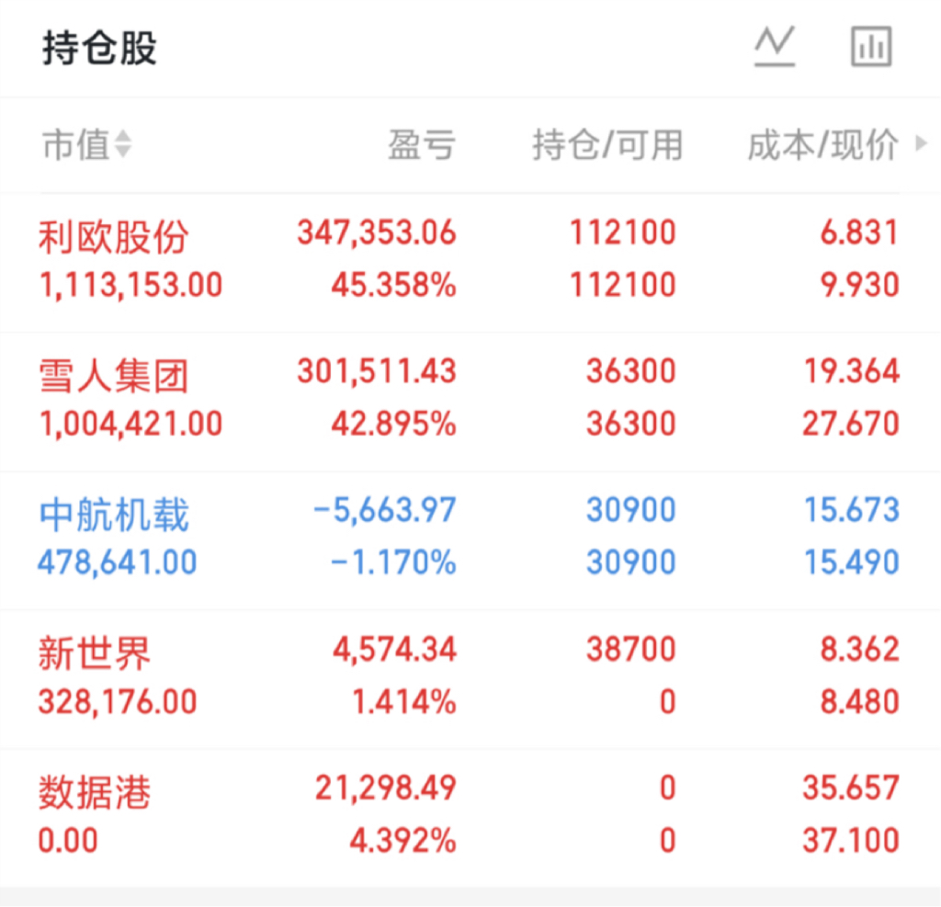
Task: Expand more columns arrow after 成本/现价
Action: pyautogui.click(x=922, y=144)
